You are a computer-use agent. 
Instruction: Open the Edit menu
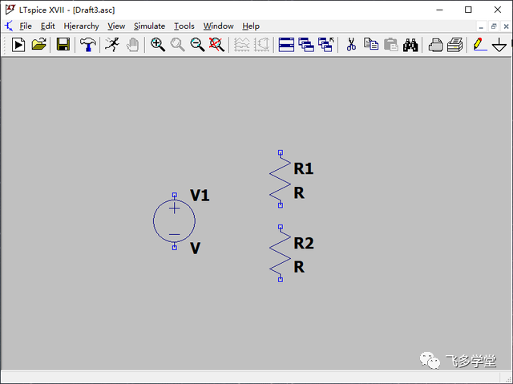click(x=48, y=26)
